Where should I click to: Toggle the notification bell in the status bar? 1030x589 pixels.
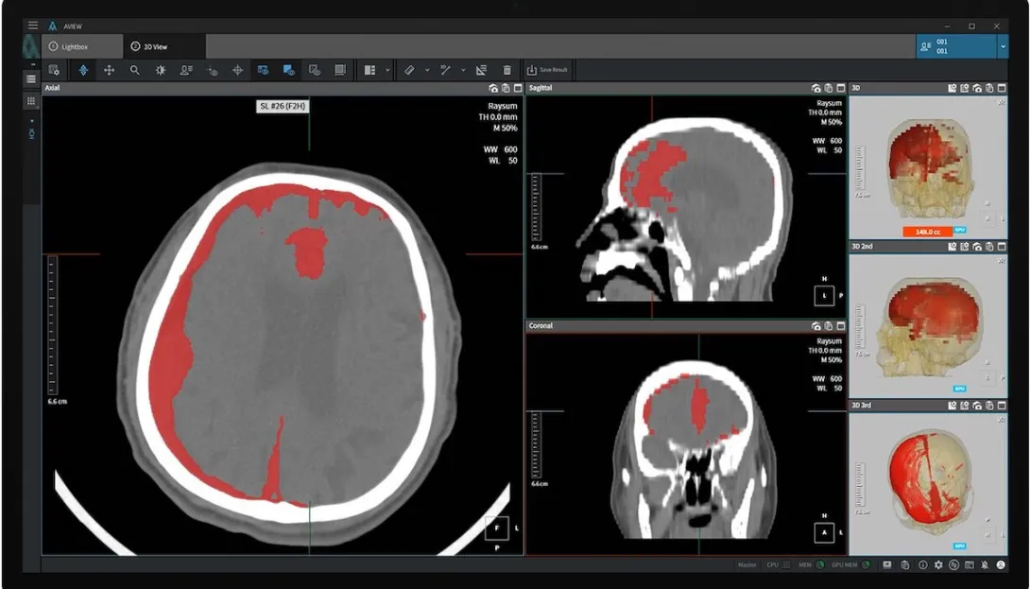986,565
